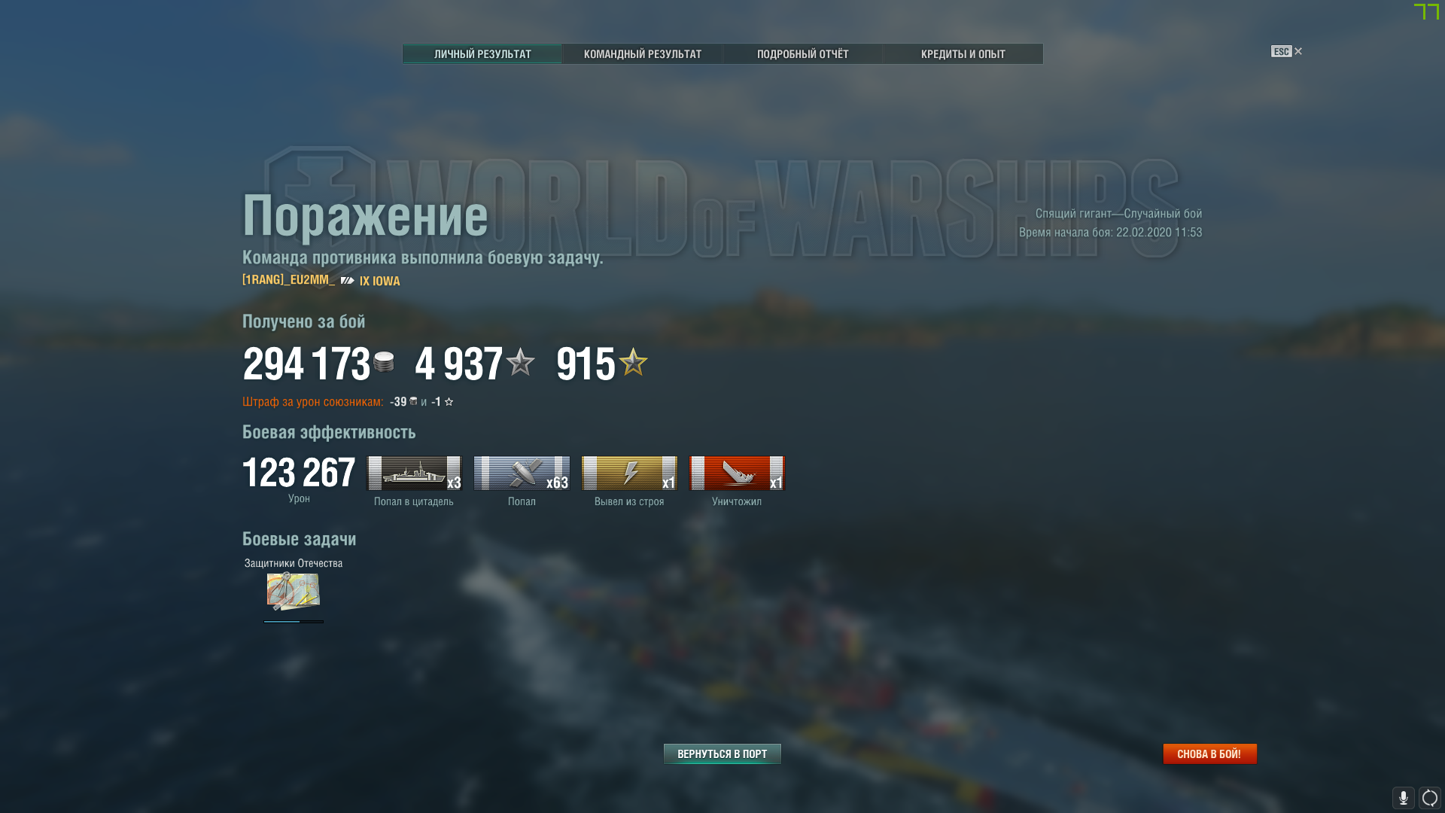This screenshot has width=1445, height=813.
Task: Open the Защитники Отечества mission thumbnail
Action: (x=294, y=591)
